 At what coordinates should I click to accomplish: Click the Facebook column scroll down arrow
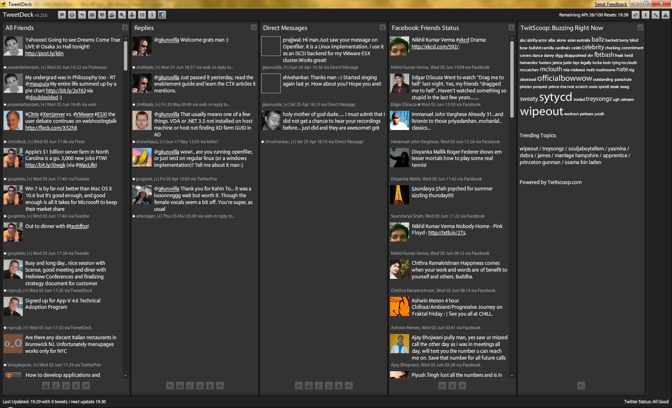pyautogui.click(x=512, y=376)
